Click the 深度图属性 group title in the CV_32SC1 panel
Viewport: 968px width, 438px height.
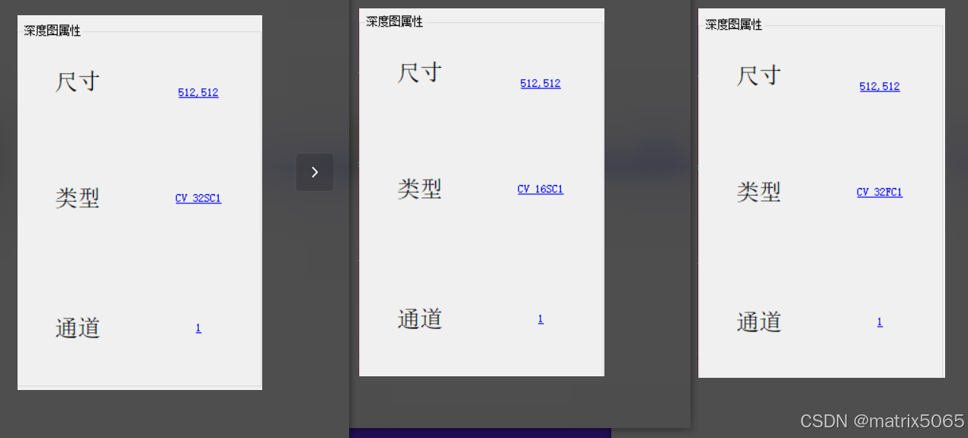click(x=52, y=30)
